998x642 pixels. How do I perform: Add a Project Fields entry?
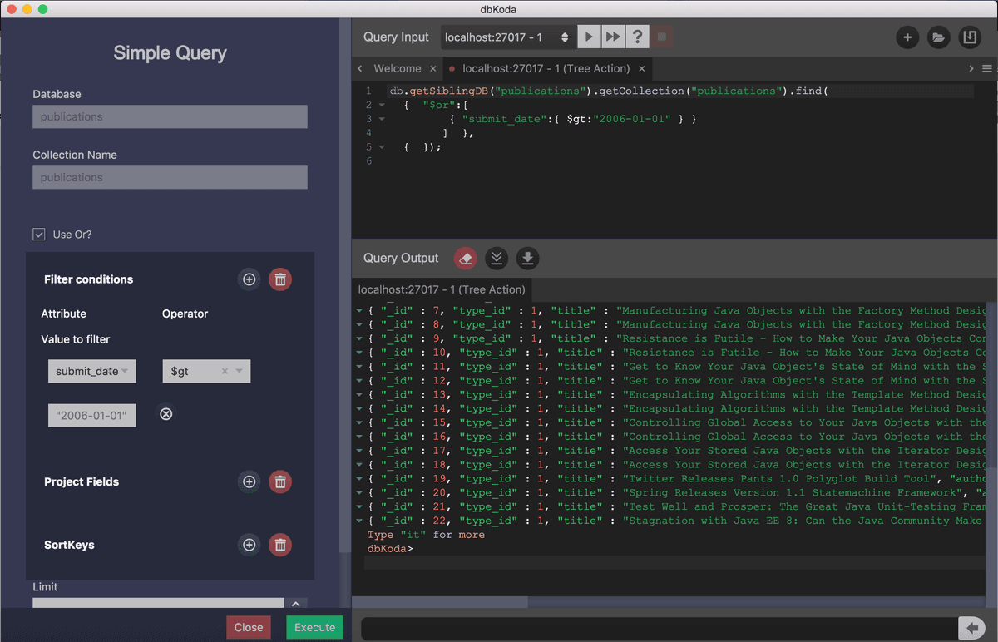249,481
